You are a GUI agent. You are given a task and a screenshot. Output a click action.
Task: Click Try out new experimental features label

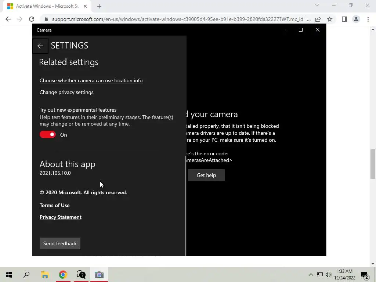click(78, 110)
